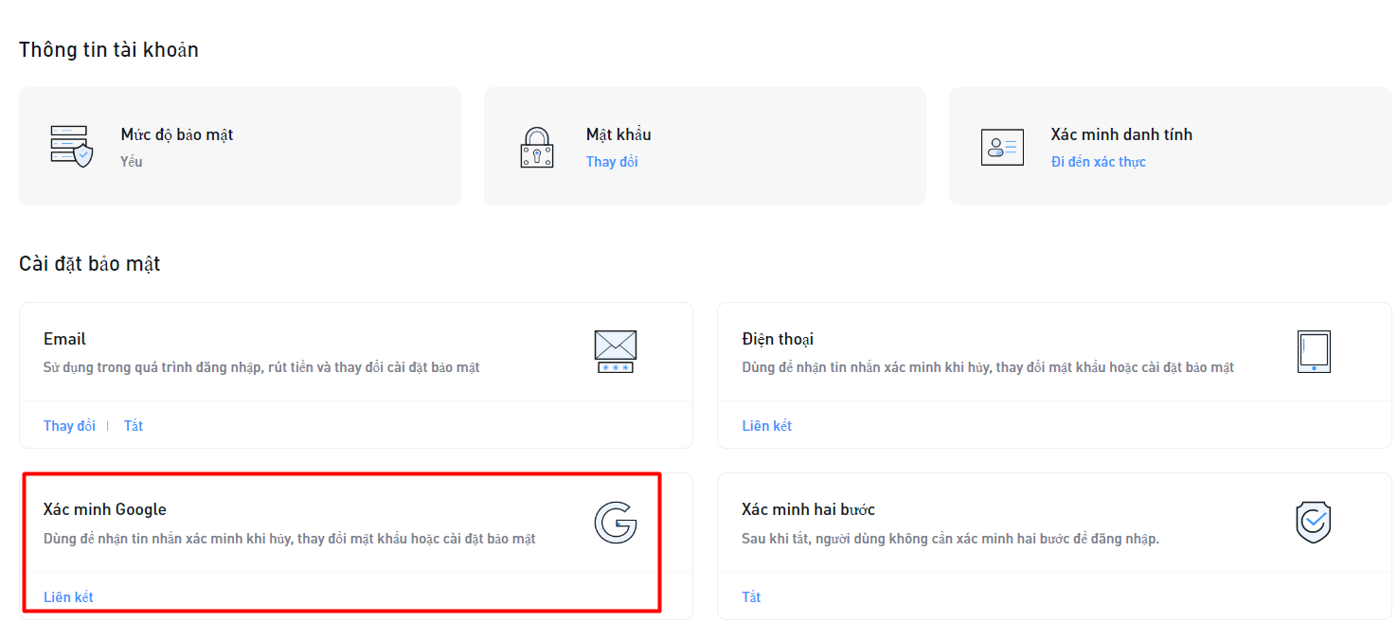1398x622 pixels.
Task: Click the Yếu security level value
Action: [132, 162]
